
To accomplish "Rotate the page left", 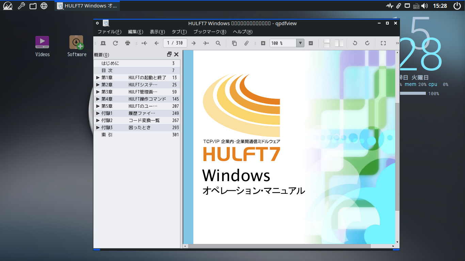I will coord(355,43).
